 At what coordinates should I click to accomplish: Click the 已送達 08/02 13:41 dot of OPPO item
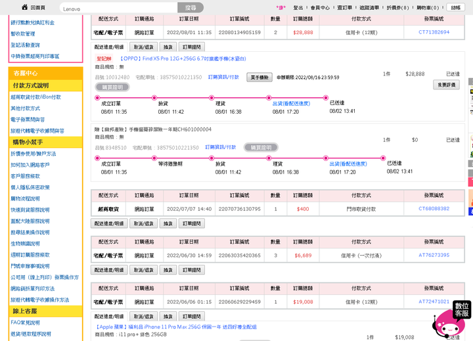pyautogui.click(x=326, y=98)
